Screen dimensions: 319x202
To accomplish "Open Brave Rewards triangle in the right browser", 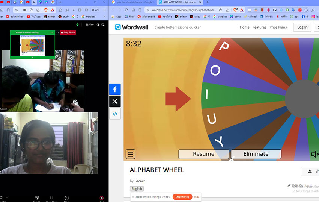I will pos(242,10).
